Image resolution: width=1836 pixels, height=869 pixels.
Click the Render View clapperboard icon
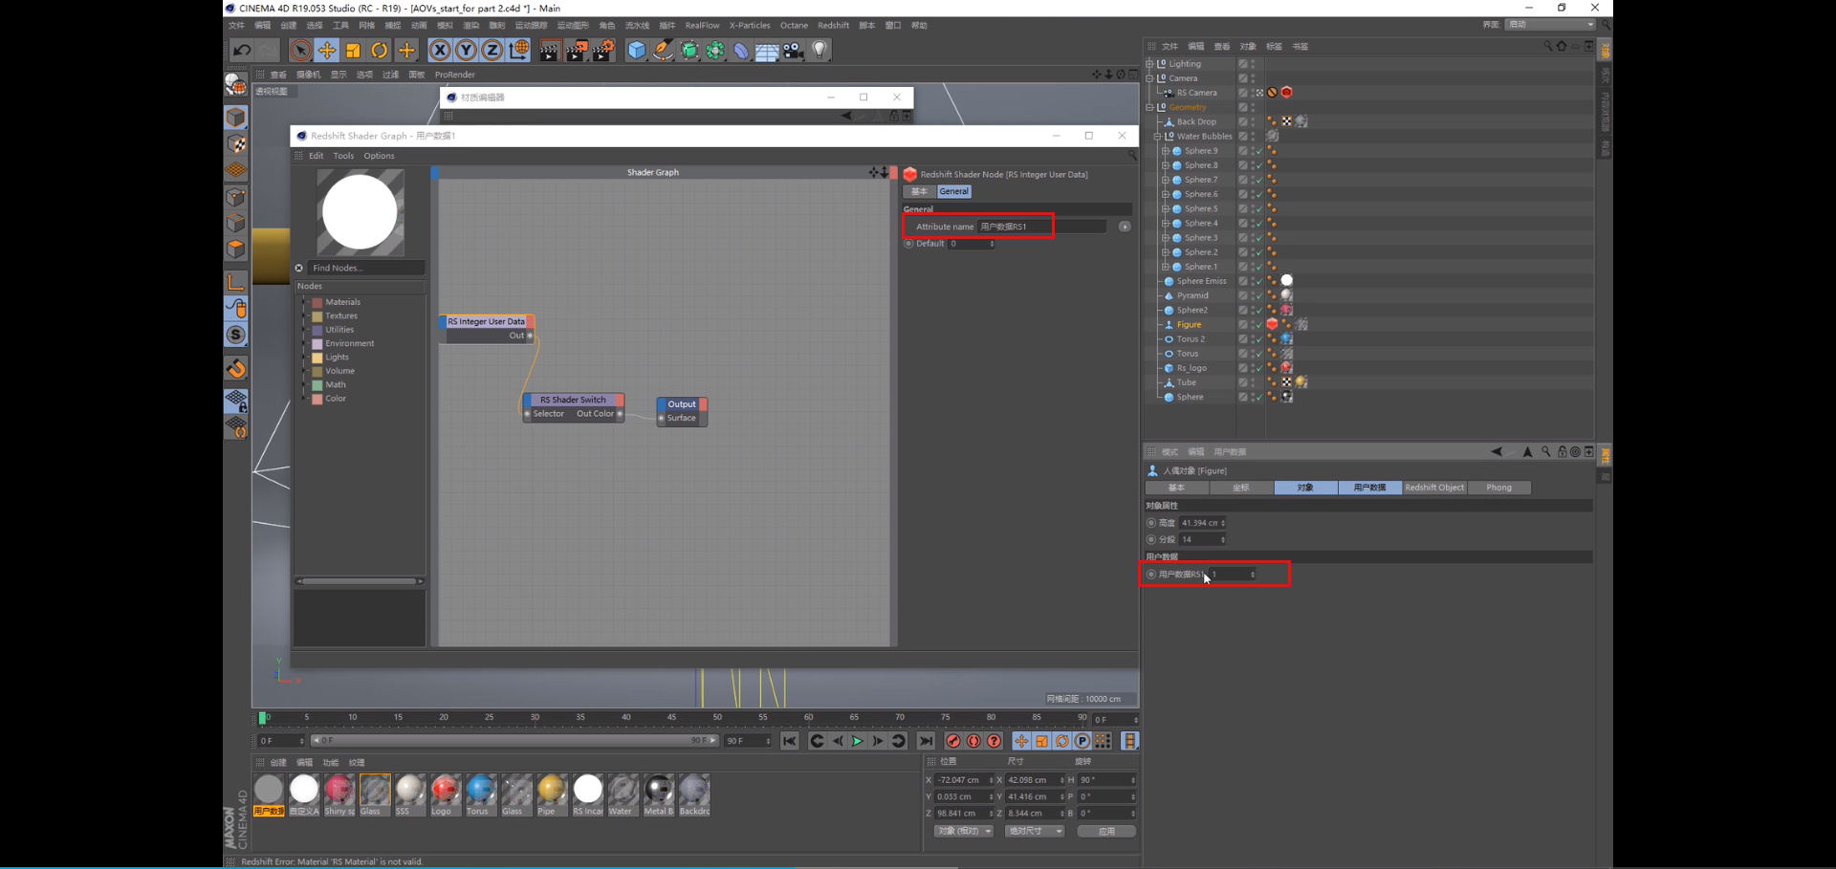tap(549, 51)
